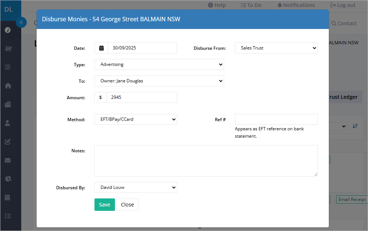Screen dimensions: 368x231
Task: Open the home icon in sidebar
Action: pos(8,86)
